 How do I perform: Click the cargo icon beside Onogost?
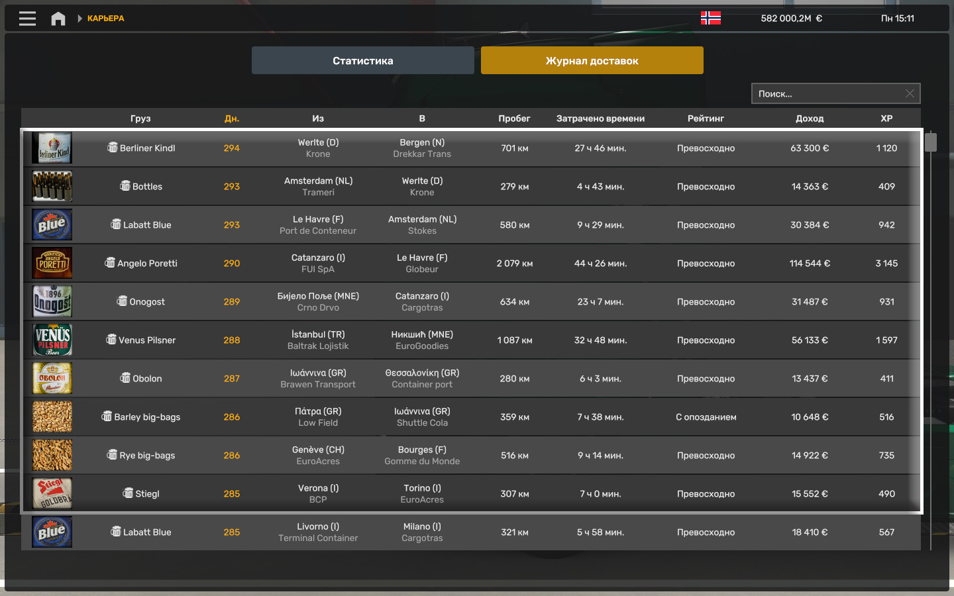(x=122, y=301)
